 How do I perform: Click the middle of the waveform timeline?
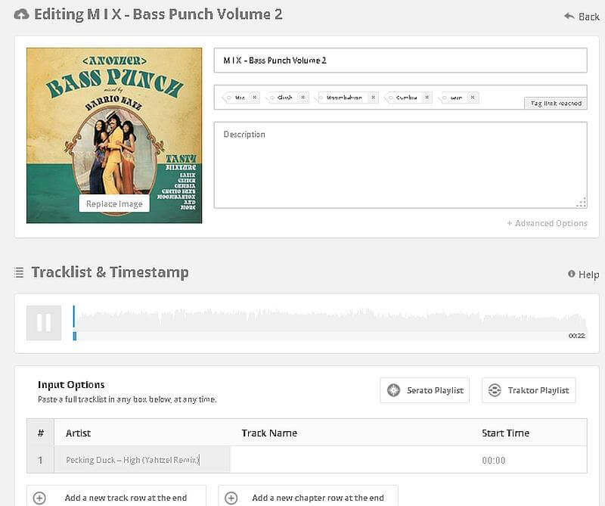pyautogui.click(x=330, y=322)
